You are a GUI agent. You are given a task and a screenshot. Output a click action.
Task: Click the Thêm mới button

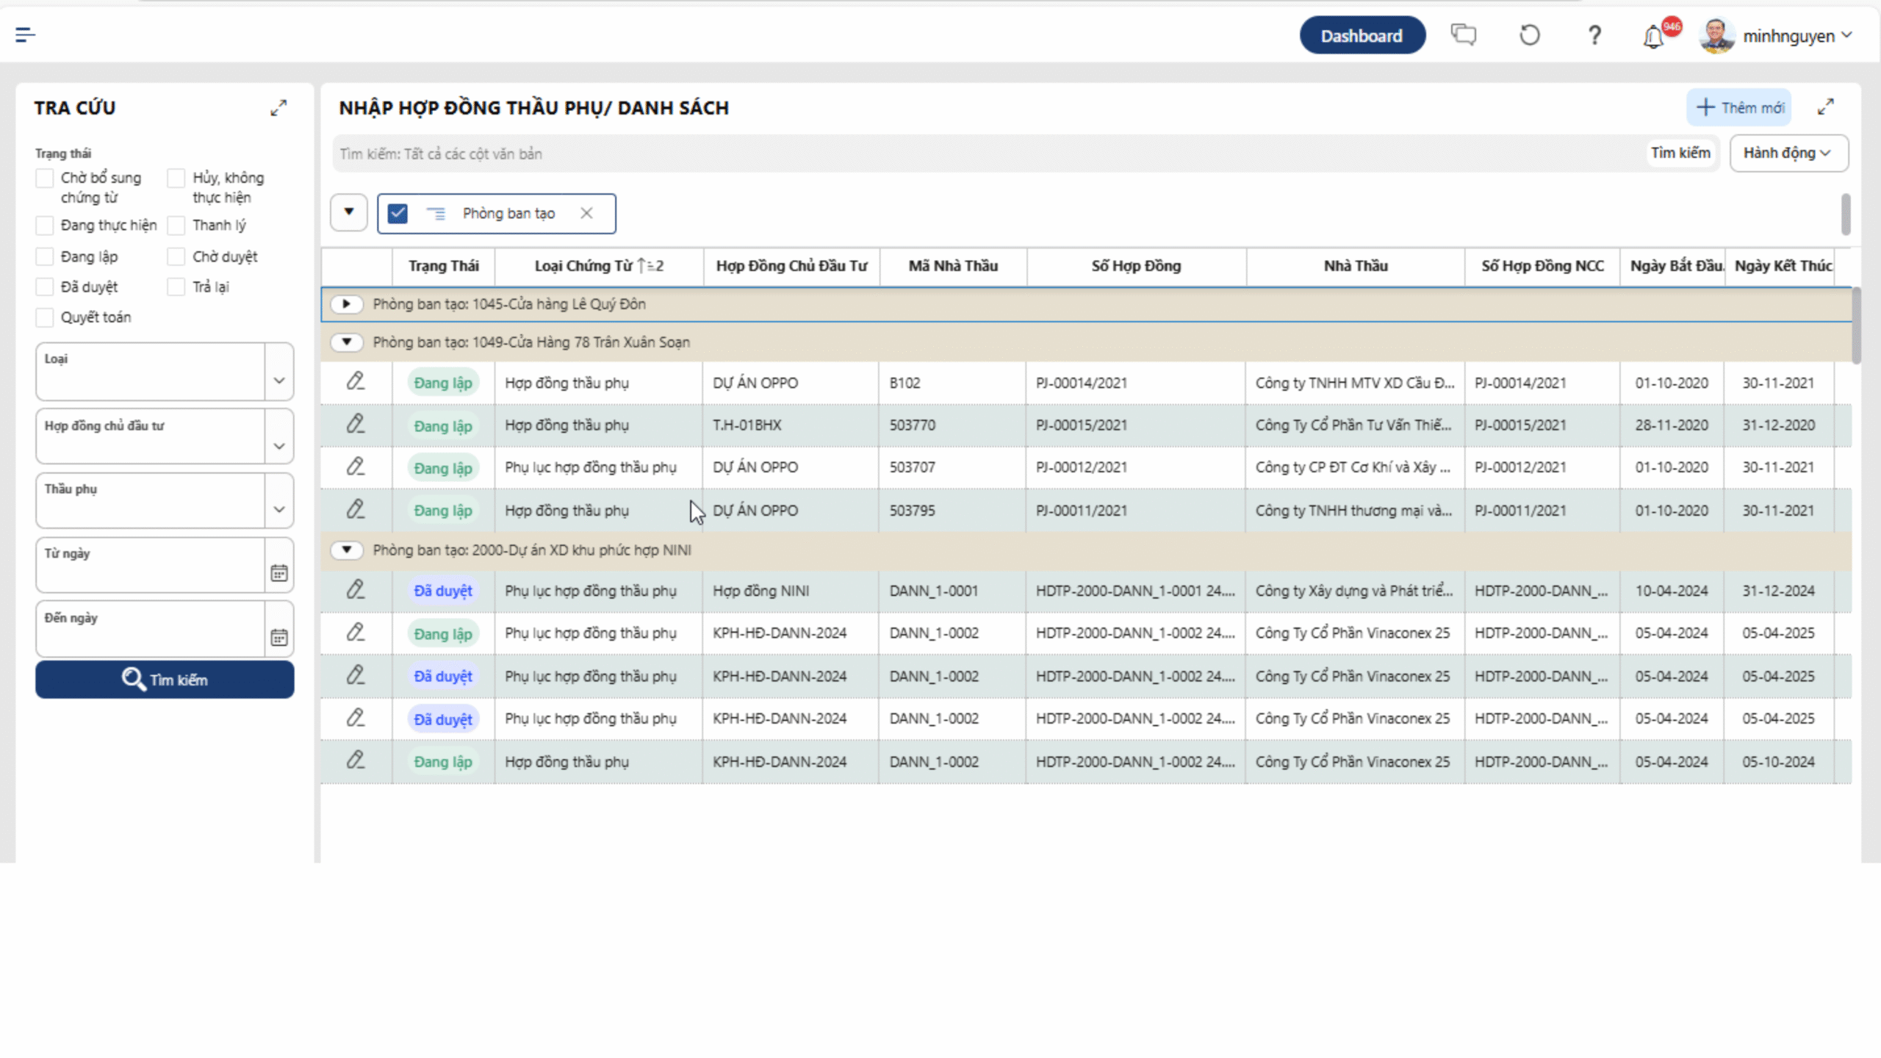[x=1739, y=108]
